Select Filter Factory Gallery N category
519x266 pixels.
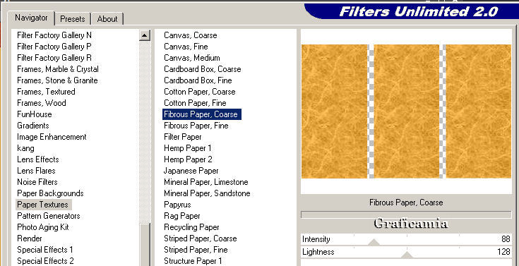click(x=54, y=35)
